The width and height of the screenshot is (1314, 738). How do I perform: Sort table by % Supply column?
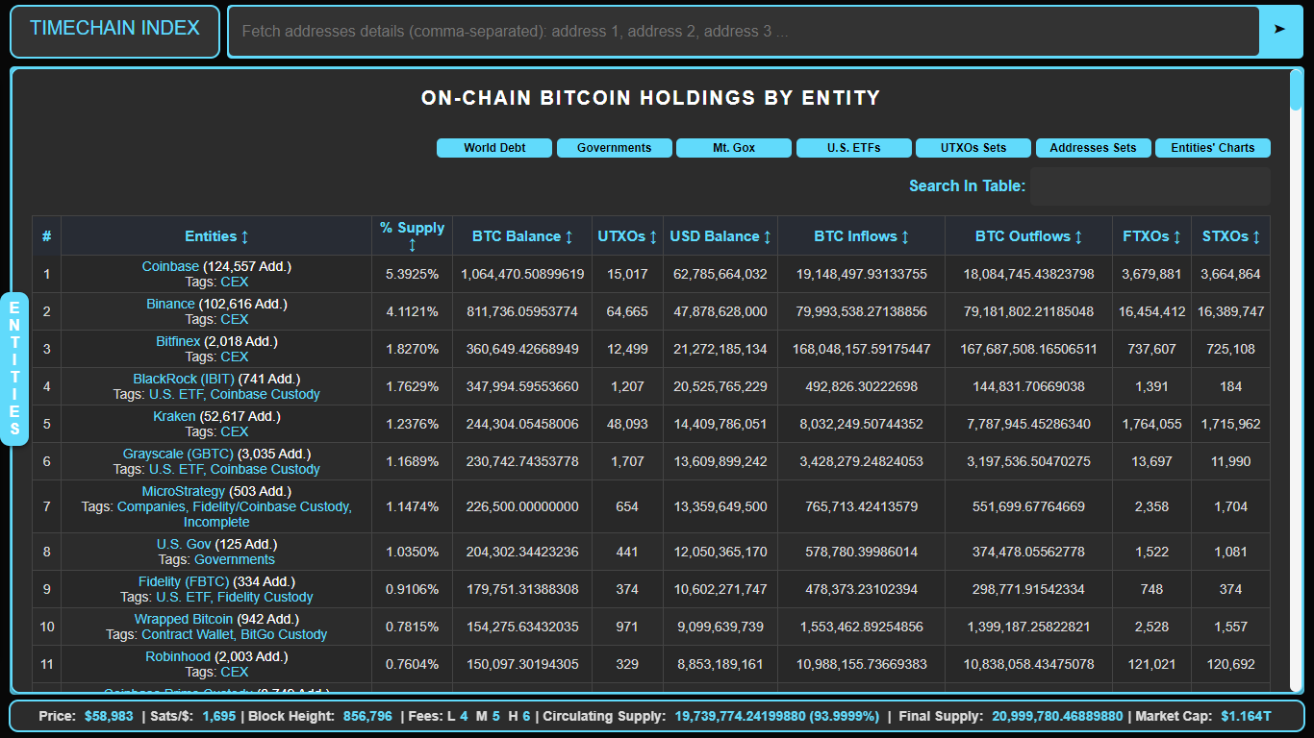(412, 236)
